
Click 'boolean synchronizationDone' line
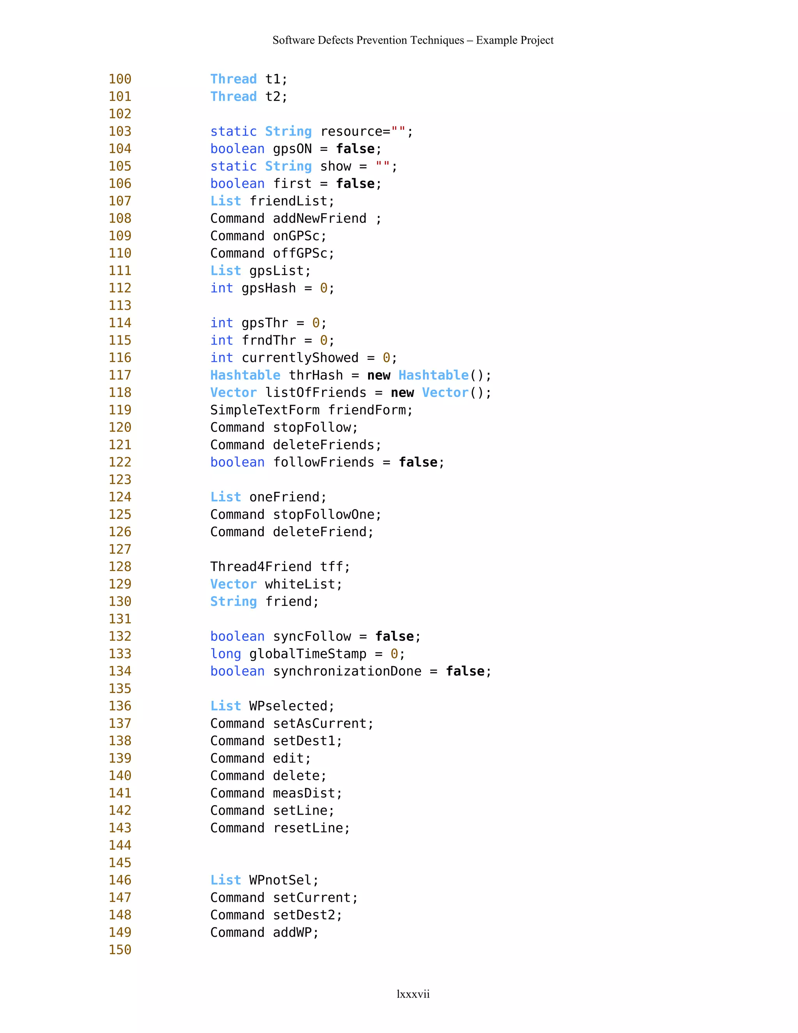(x=350, y=671)
